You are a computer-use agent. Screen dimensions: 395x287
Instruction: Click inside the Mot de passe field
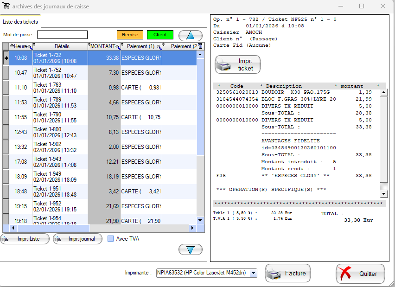point(62,34)
